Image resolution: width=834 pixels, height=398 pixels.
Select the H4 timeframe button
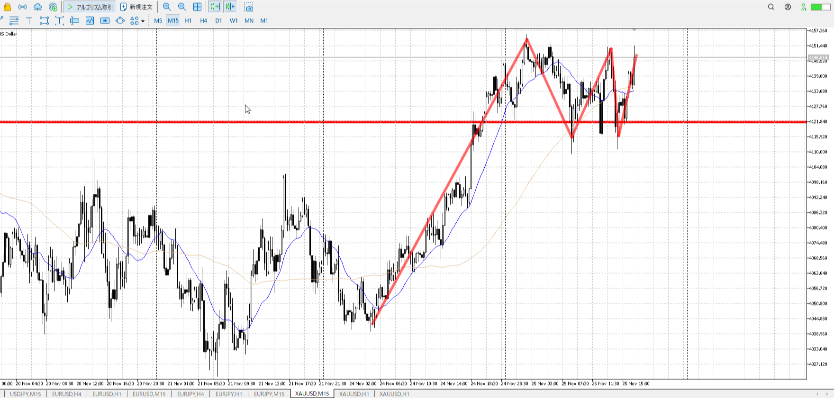[203, 20]
